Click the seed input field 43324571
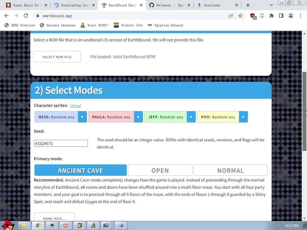The image size is (307, 230). 61,143
